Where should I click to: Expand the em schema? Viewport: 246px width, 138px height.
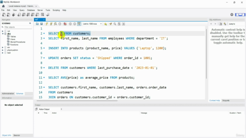pyautogui.click(x=3, y=48)
